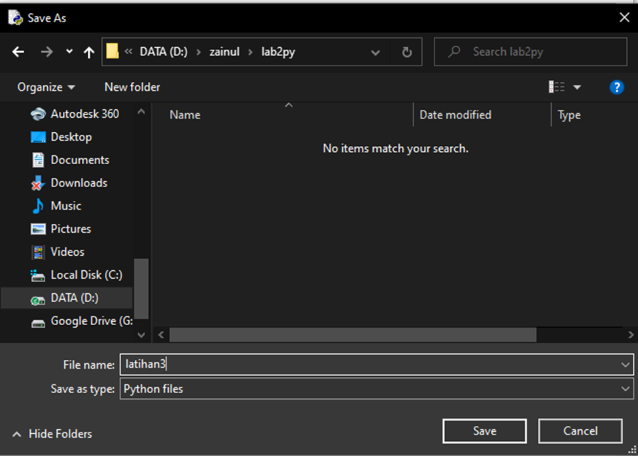638x456 pixels.
Task: Open the view options dropdown arrow
Action: click(577, 87)
